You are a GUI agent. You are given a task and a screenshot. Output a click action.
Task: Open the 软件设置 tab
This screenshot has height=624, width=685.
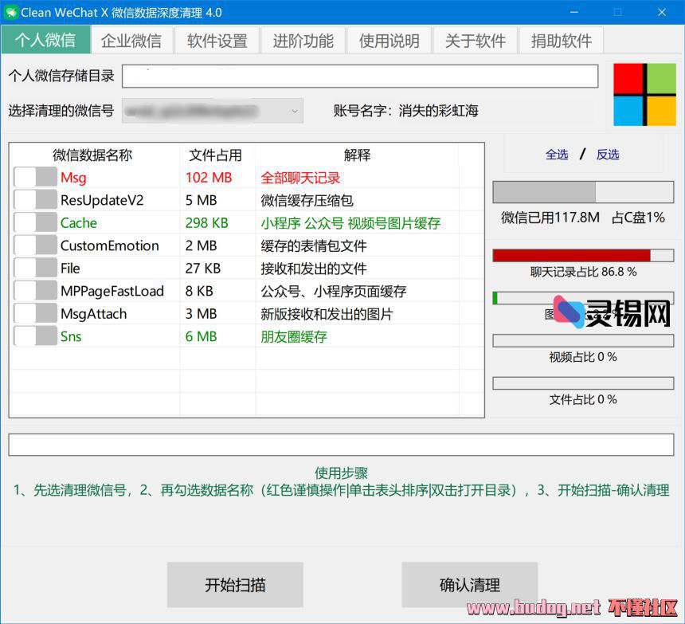pos(217,41)
